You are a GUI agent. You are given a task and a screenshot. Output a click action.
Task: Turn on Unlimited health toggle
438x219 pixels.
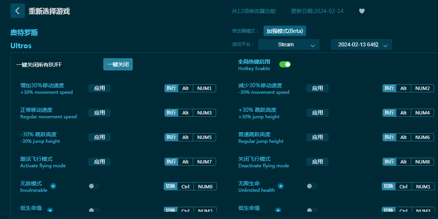(312, 186)
